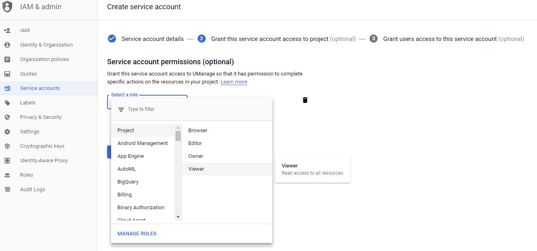This screenshot has width=537, height=251.
Task: Select the Audit Logs icon
Action: point(8,189)
